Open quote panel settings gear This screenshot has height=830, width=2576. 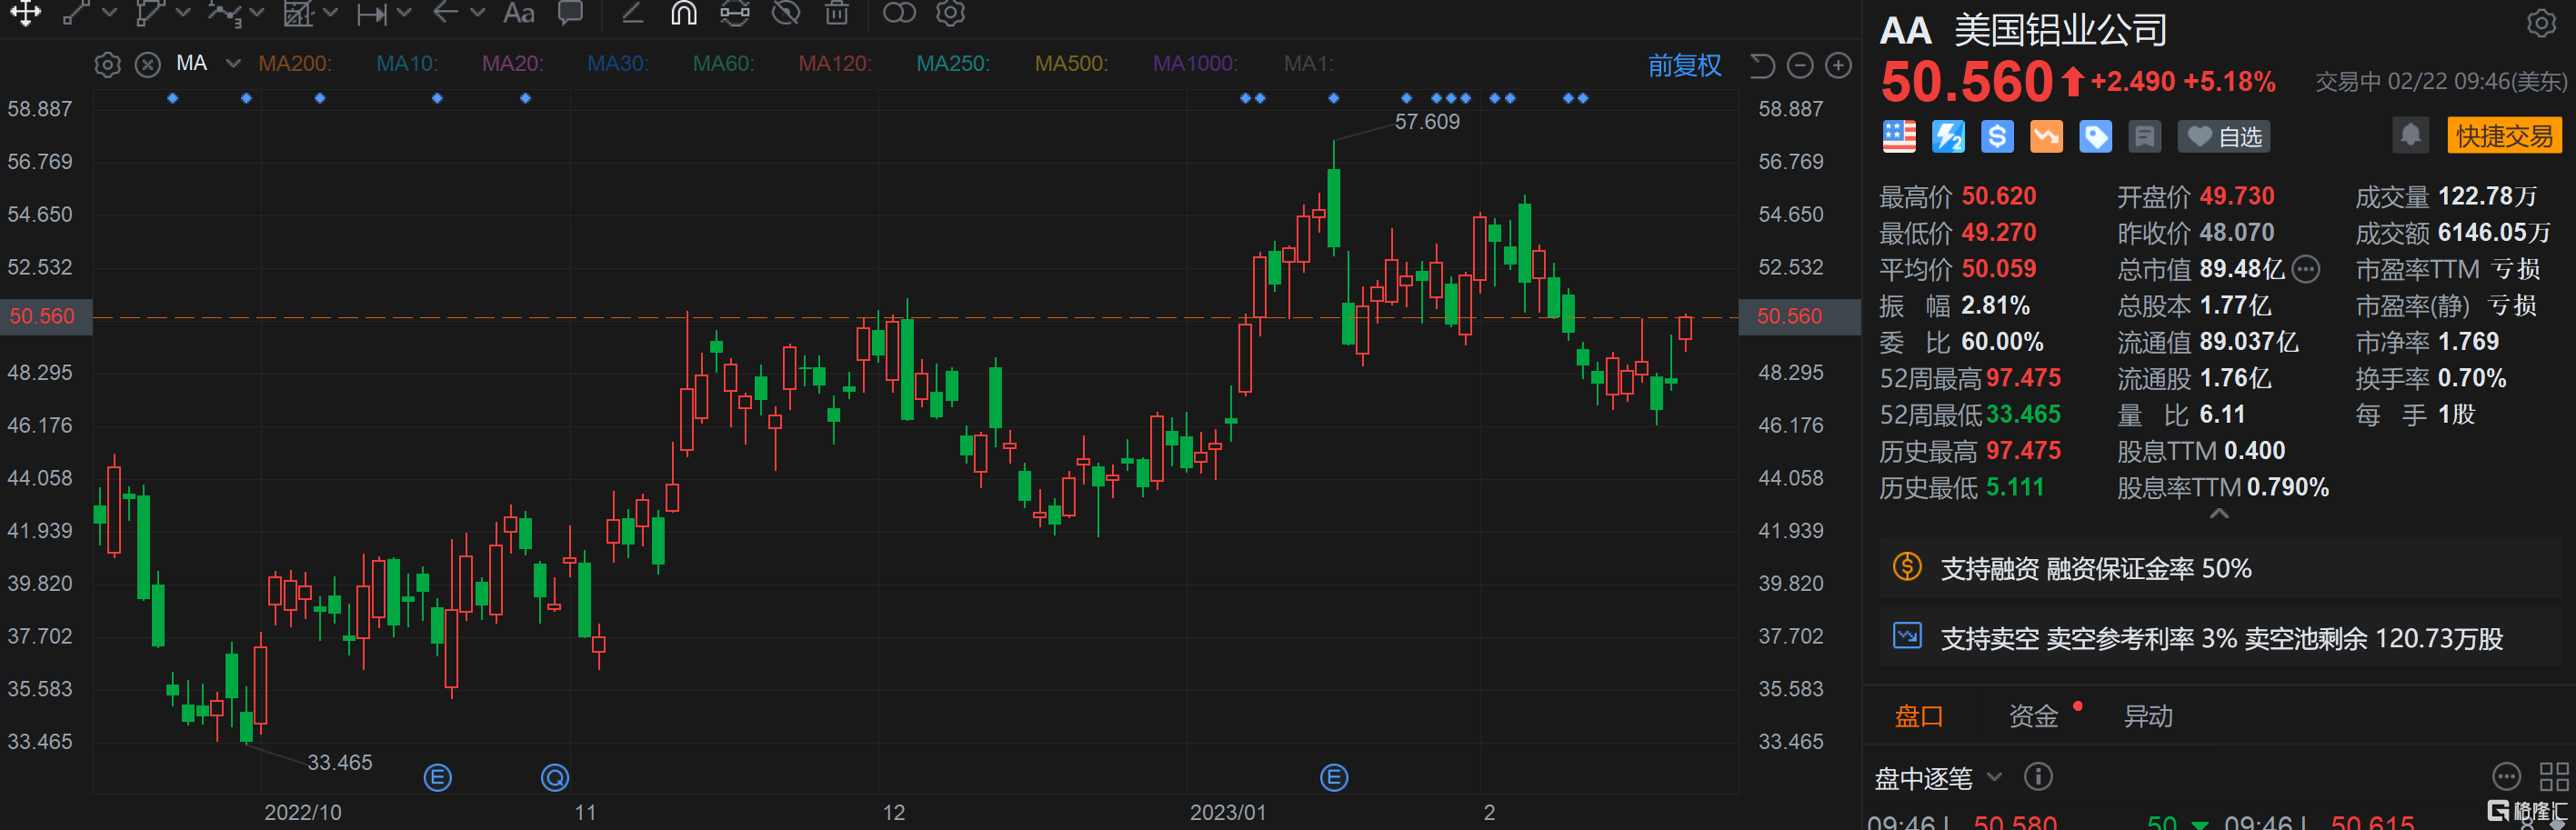tap(2541, 22)
